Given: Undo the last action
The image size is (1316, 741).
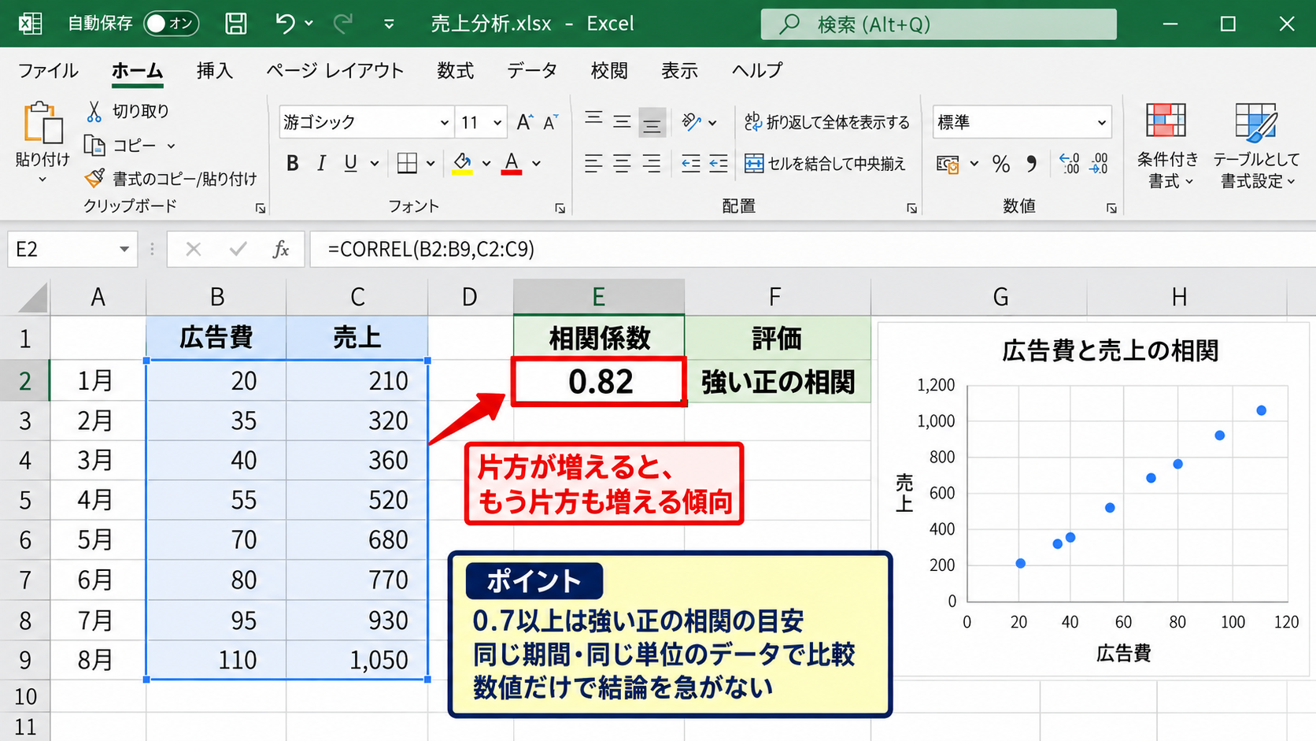Looking at the screenshot, I should pyautogui.click(x=285, y=24).
